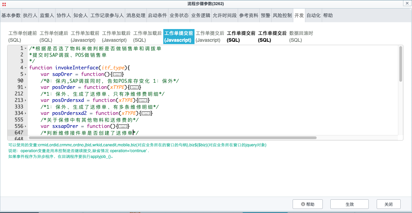Click the 生效 button
412x213 pixels.
tap(349, 204)
